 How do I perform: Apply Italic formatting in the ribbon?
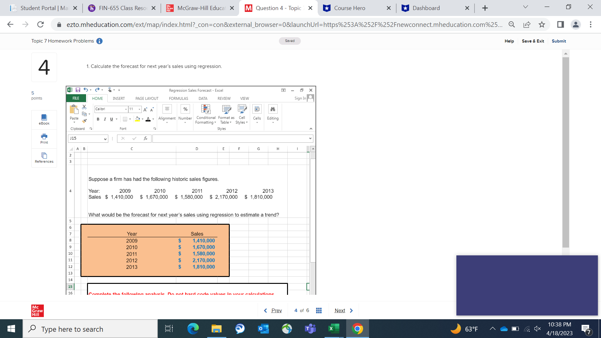(x=105, y=120)
